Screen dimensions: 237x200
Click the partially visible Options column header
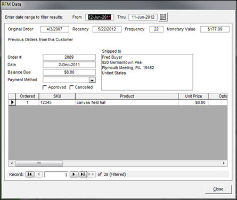click(x=218, y=96)
